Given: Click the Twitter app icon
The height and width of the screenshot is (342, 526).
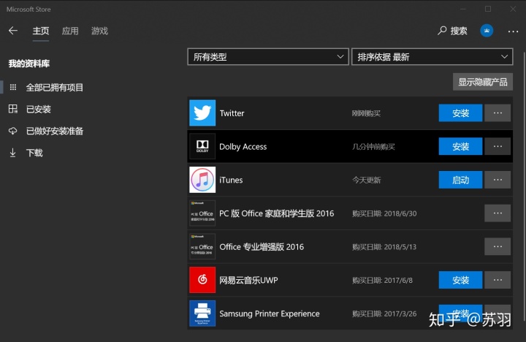Looking at the screenshot, I should click(x=202, y=113).
